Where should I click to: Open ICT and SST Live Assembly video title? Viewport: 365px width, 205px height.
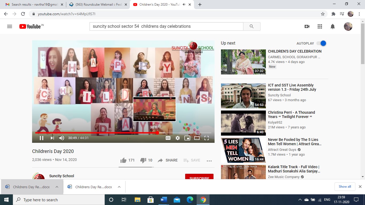click(292, 87)
